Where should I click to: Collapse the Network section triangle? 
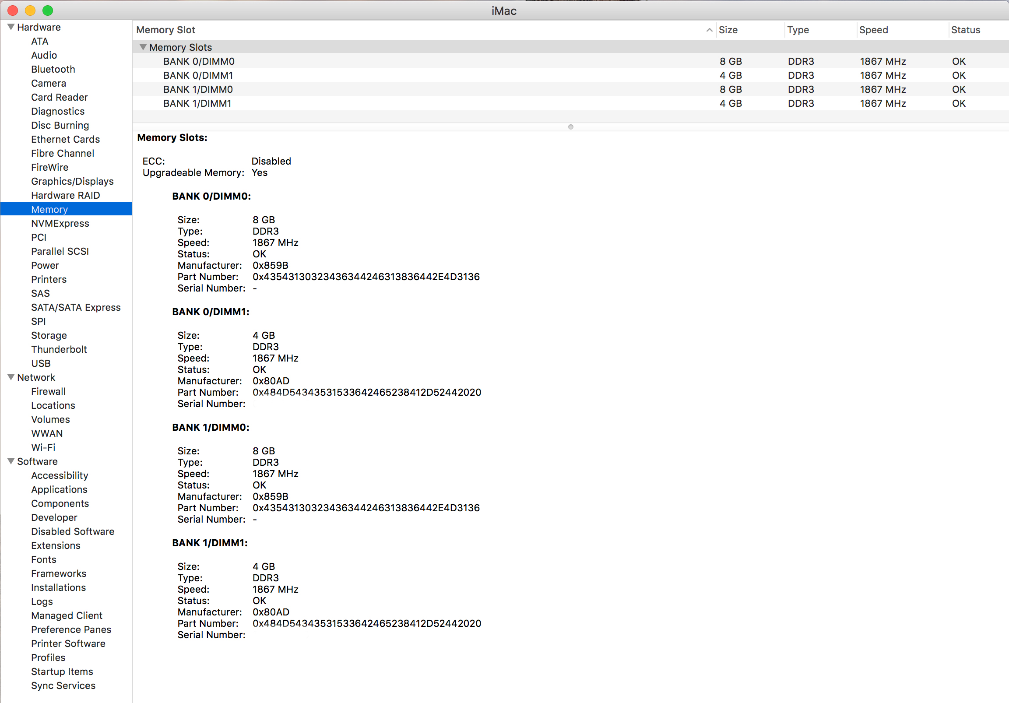coord(11,377)
